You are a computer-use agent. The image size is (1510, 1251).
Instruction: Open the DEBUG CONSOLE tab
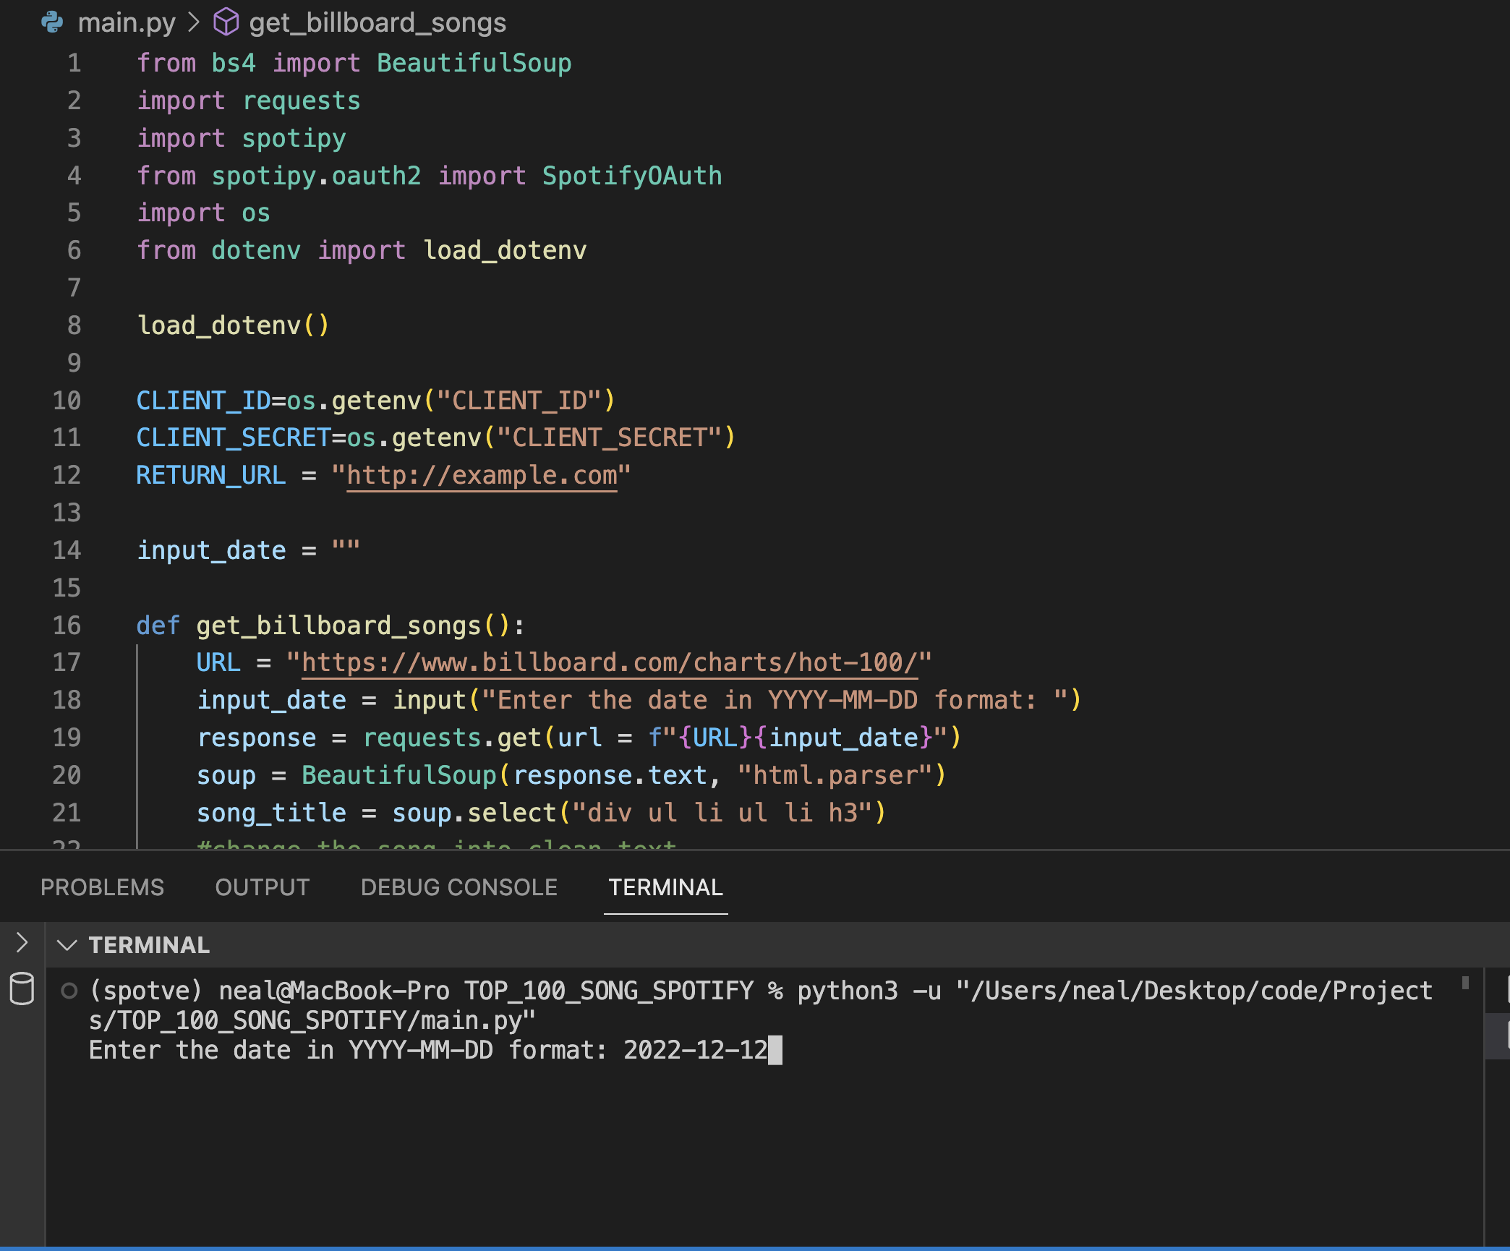click(x=459, y=887)
